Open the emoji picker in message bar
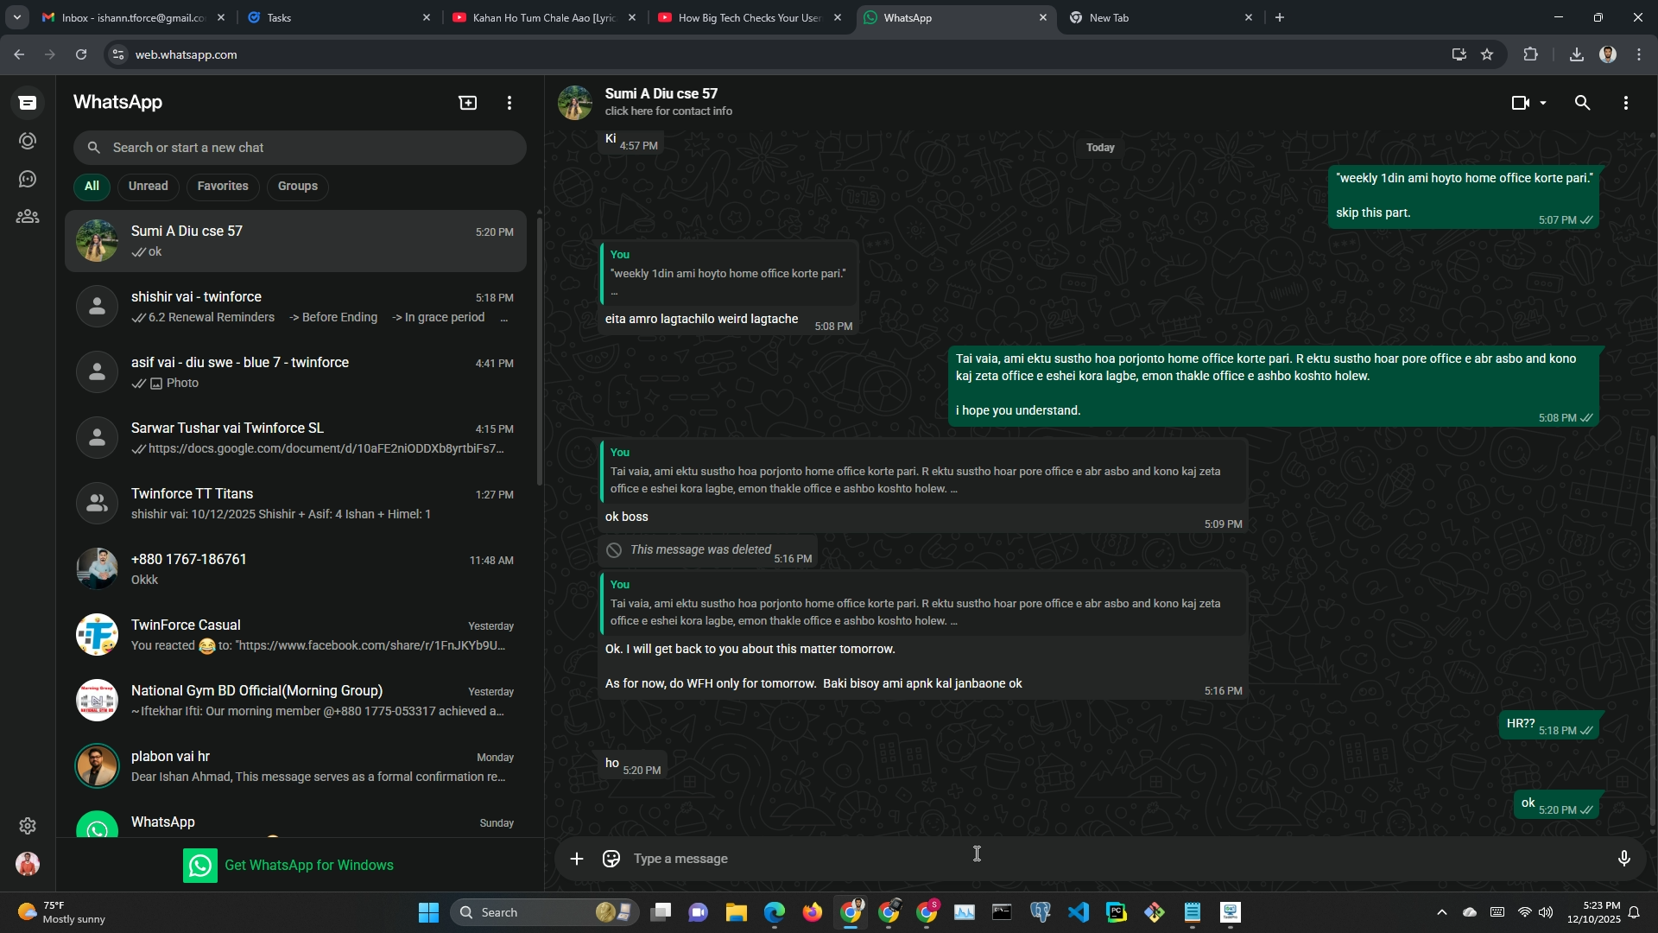This screenshot has width=1658, height=933. [611, 859]
